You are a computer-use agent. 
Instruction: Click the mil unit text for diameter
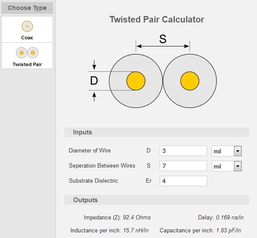217,152
